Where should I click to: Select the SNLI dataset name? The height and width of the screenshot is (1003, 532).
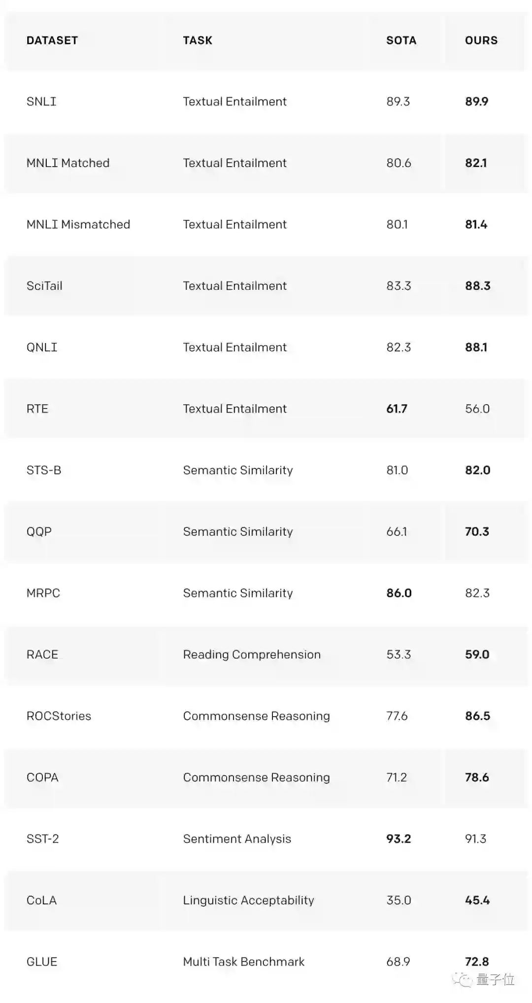pos(41,102)
